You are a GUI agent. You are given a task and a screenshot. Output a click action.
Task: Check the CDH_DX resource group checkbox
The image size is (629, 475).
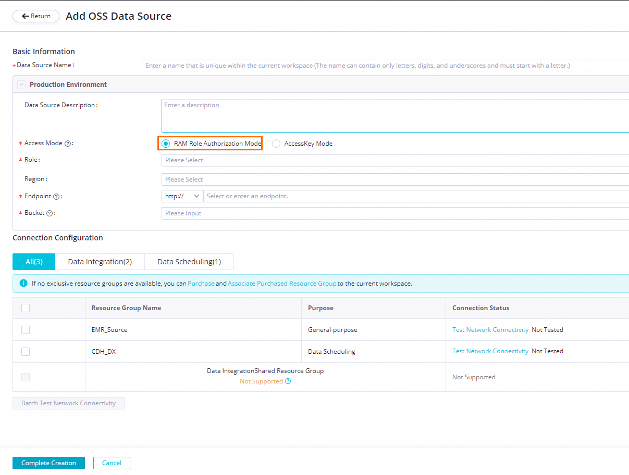tap(26, 352)
